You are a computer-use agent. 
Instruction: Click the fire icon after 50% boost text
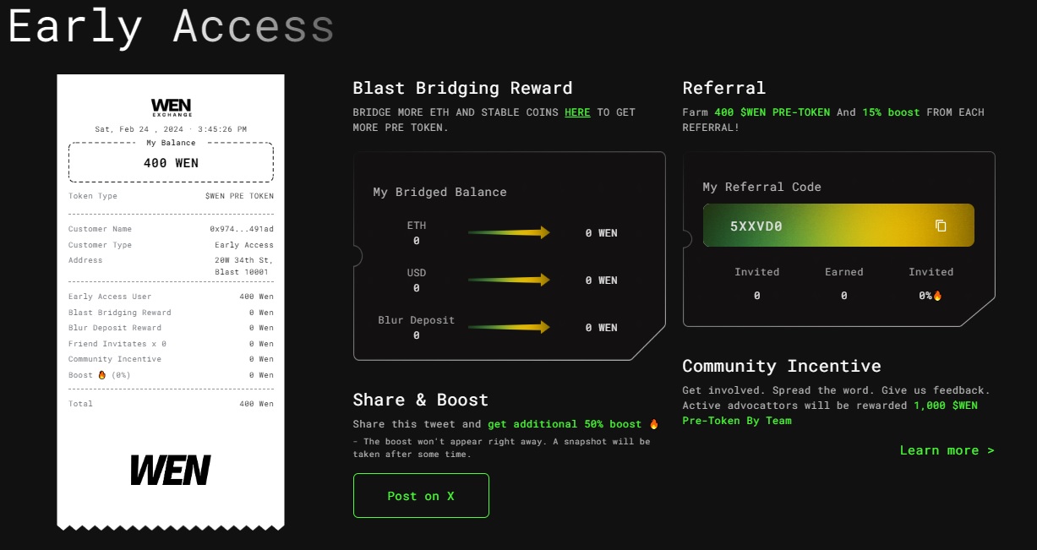pyautogui.click(x=652, y=424)
